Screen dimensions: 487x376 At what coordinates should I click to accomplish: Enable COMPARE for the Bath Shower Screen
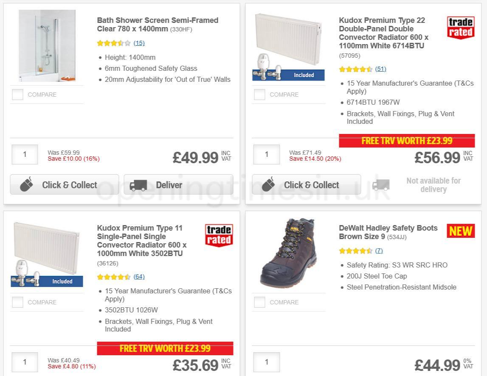point(17,95)
